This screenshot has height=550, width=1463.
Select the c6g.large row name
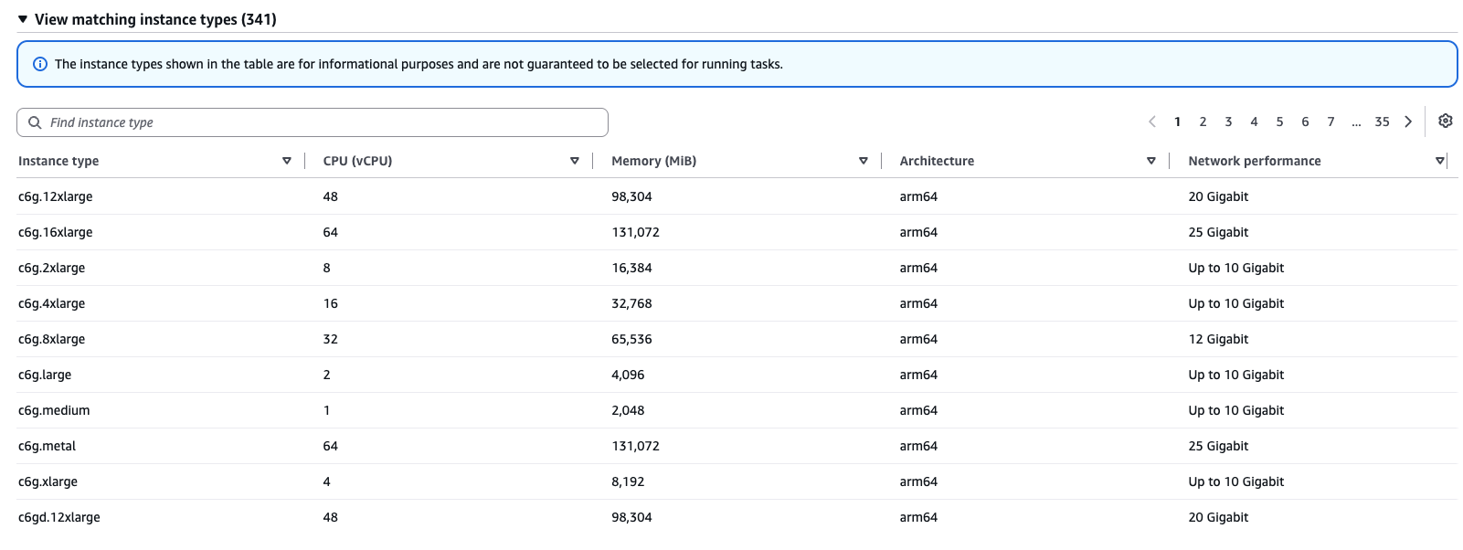45,375
